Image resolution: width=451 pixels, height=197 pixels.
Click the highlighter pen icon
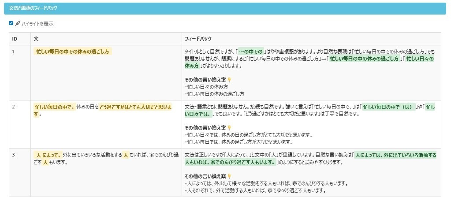click(x=18, y=23)
